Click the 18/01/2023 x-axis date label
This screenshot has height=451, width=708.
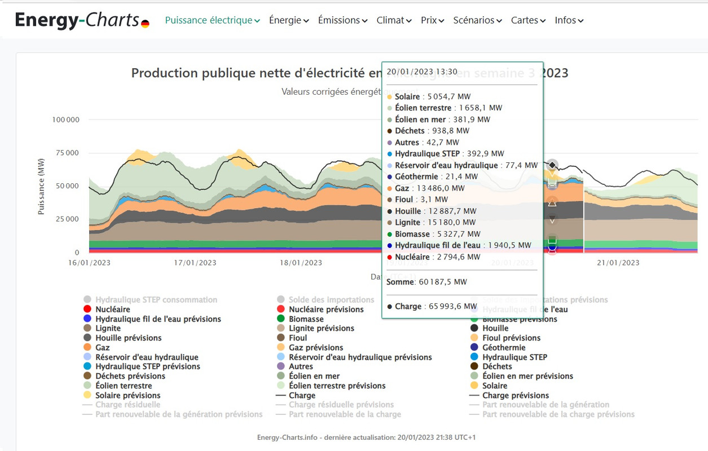pos(301,263)
